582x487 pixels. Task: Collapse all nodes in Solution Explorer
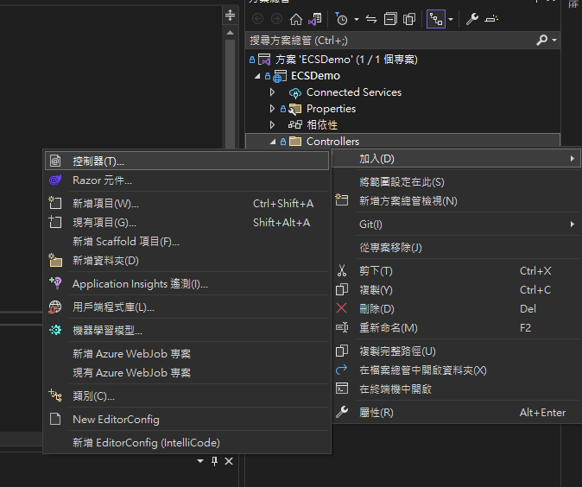click(390, 19)
